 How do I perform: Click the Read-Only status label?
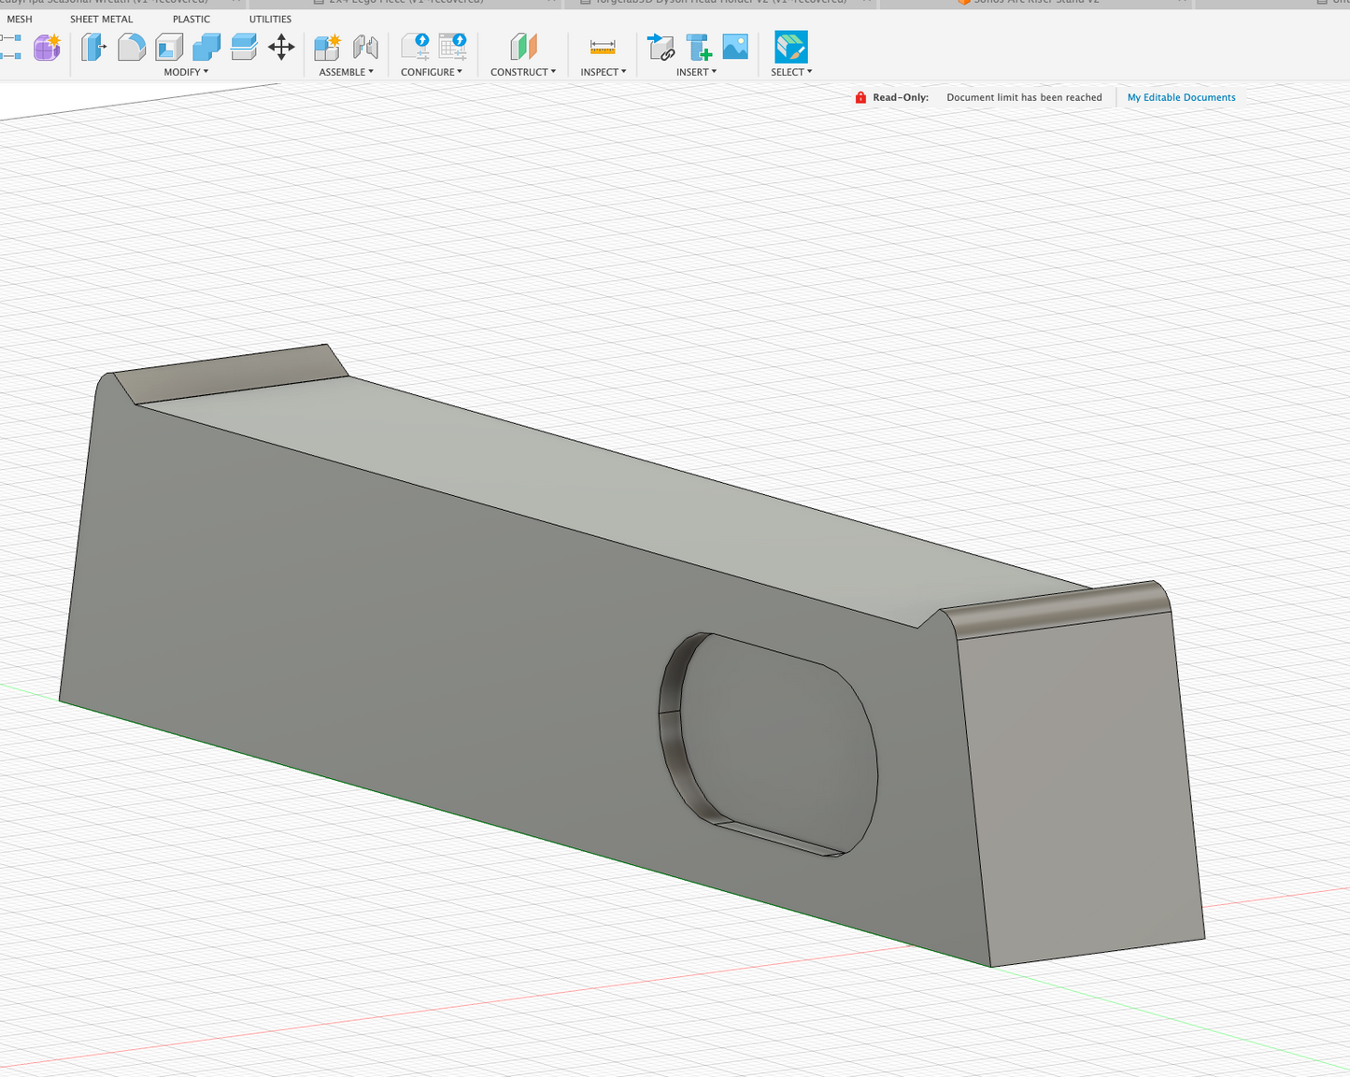click(x=901, y=97)
